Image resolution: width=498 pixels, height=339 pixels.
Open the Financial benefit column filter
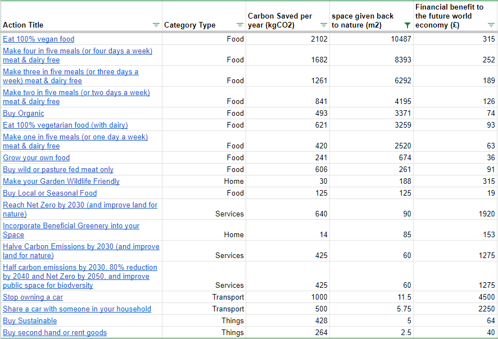[491, 25]
